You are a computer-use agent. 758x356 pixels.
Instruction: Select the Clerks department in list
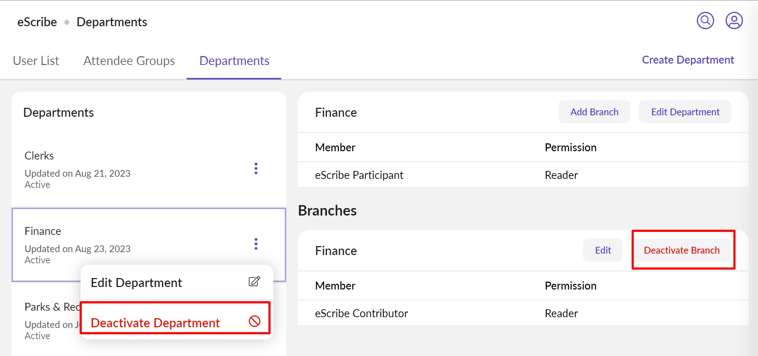pyautogui.click(x=108, y=169)
